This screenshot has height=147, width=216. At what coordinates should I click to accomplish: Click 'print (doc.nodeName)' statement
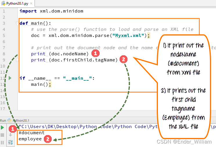point(60,54)
